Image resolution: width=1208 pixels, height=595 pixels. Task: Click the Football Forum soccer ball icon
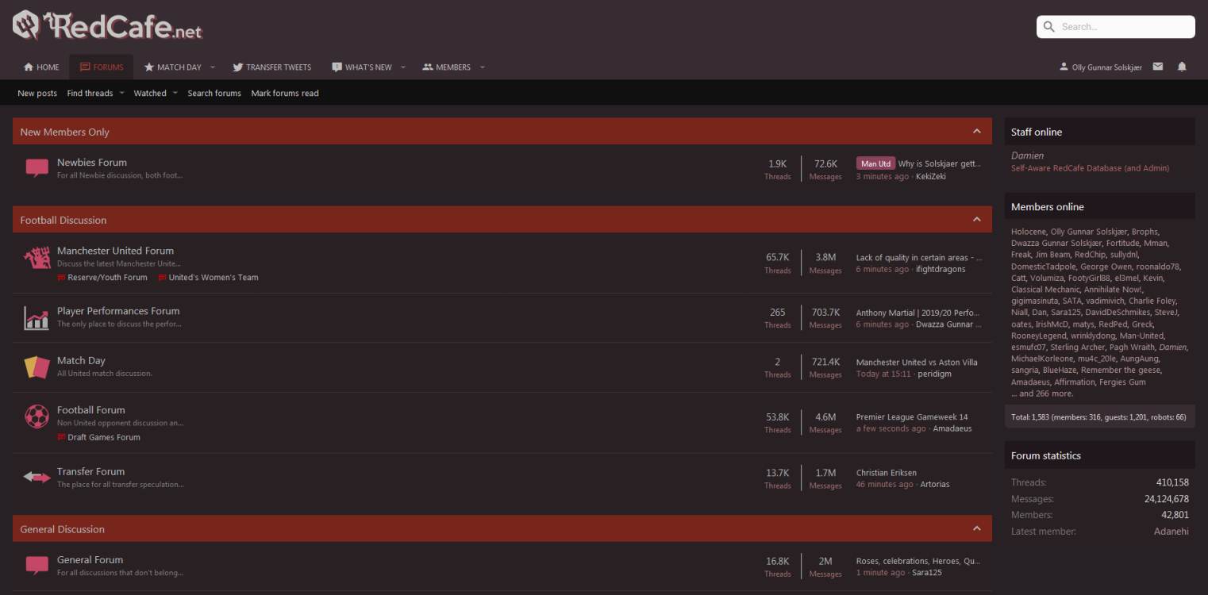click(37, 416)
